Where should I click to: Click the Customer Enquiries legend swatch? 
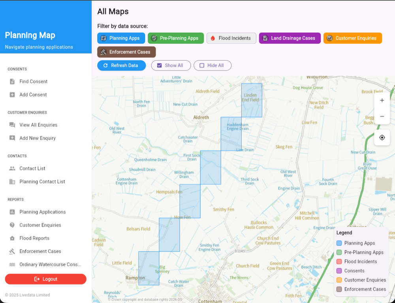339,280
